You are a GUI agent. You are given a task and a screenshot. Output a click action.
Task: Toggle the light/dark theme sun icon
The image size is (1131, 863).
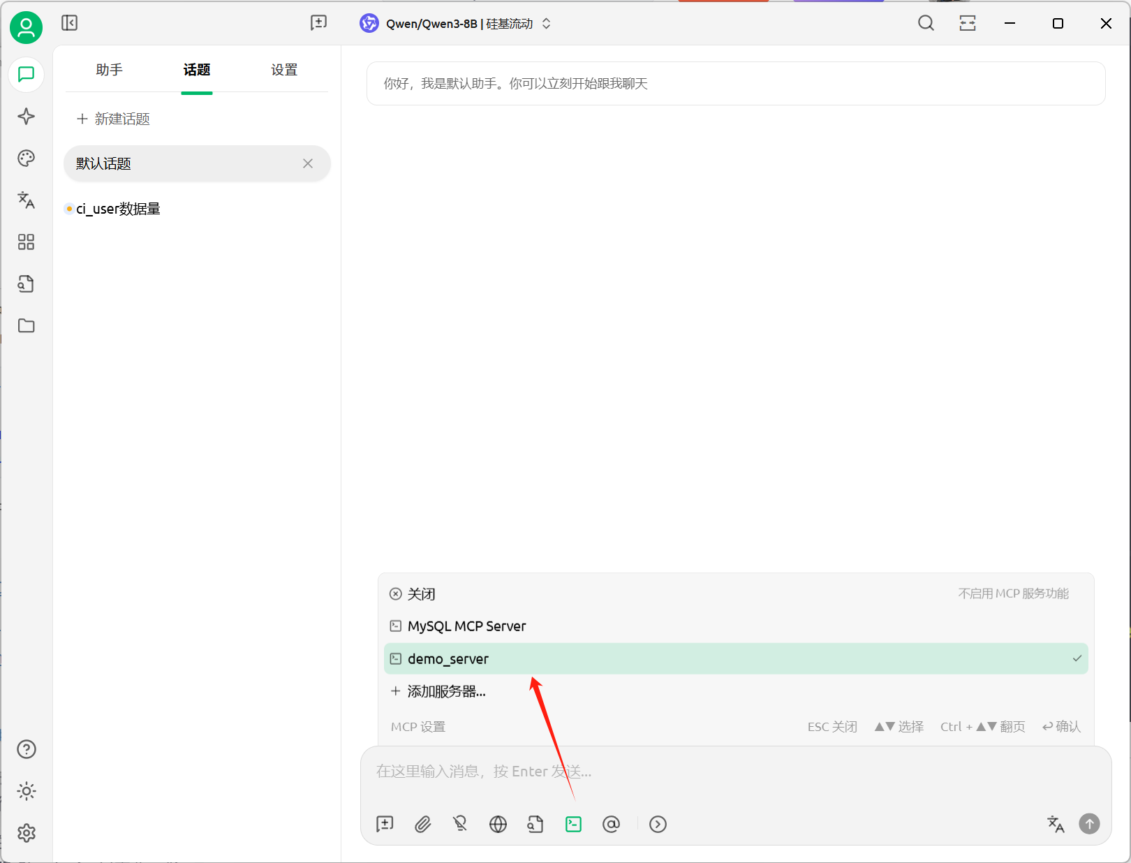coord(27,791)
